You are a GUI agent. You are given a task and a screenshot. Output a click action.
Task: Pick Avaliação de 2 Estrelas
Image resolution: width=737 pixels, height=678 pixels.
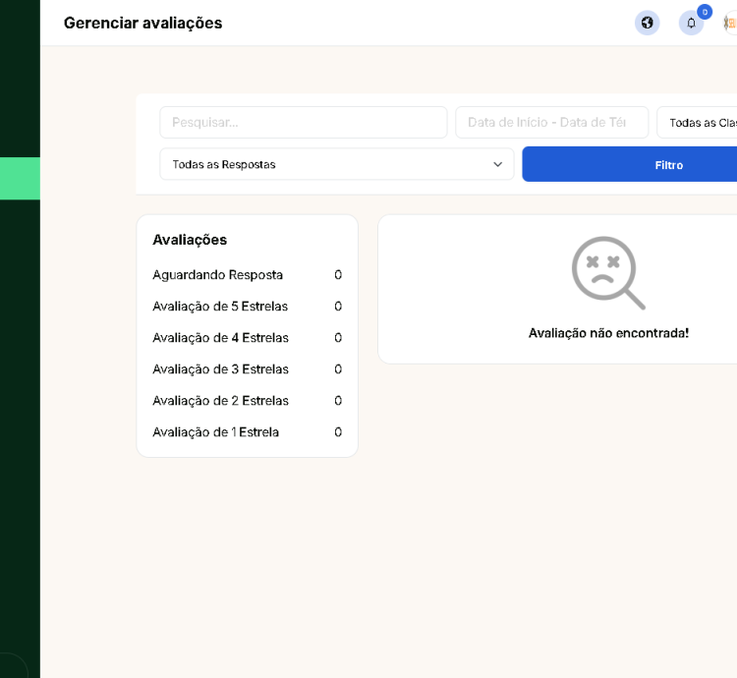(220, 401)
